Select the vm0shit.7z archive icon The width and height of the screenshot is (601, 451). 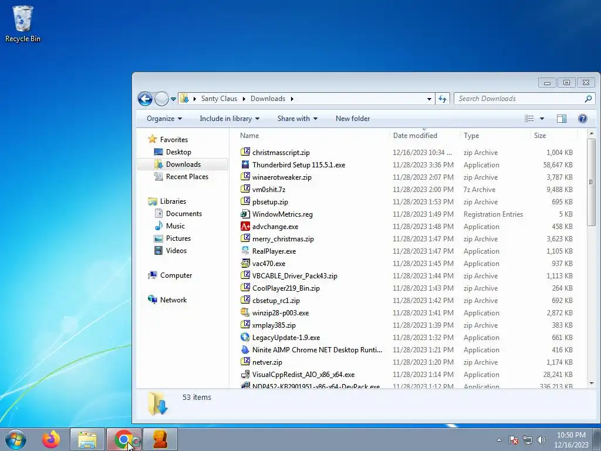click(245, 189)
